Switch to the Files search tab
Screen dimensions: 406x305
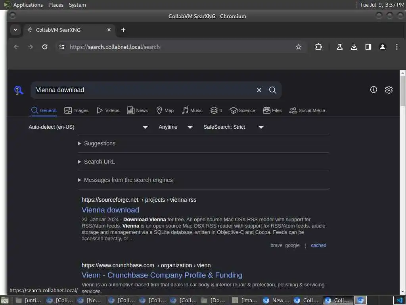[272, 110]
